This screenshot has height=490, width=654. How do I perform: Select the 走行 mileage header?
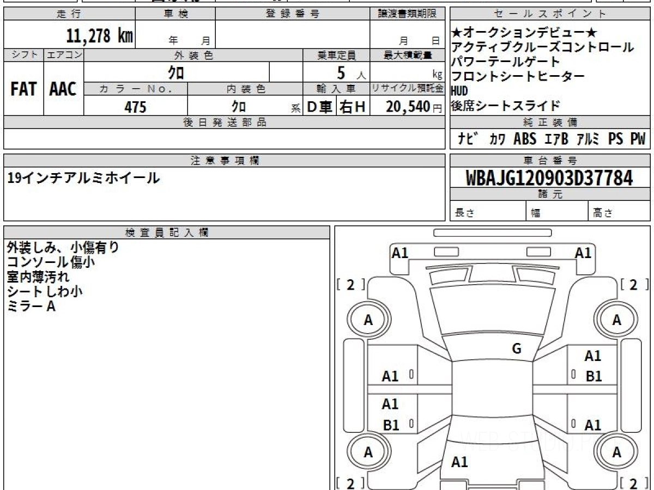pos(69,14)
